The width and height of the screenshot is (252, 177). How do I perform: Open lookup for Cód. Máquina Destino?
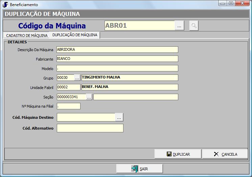tap(119, 117)
